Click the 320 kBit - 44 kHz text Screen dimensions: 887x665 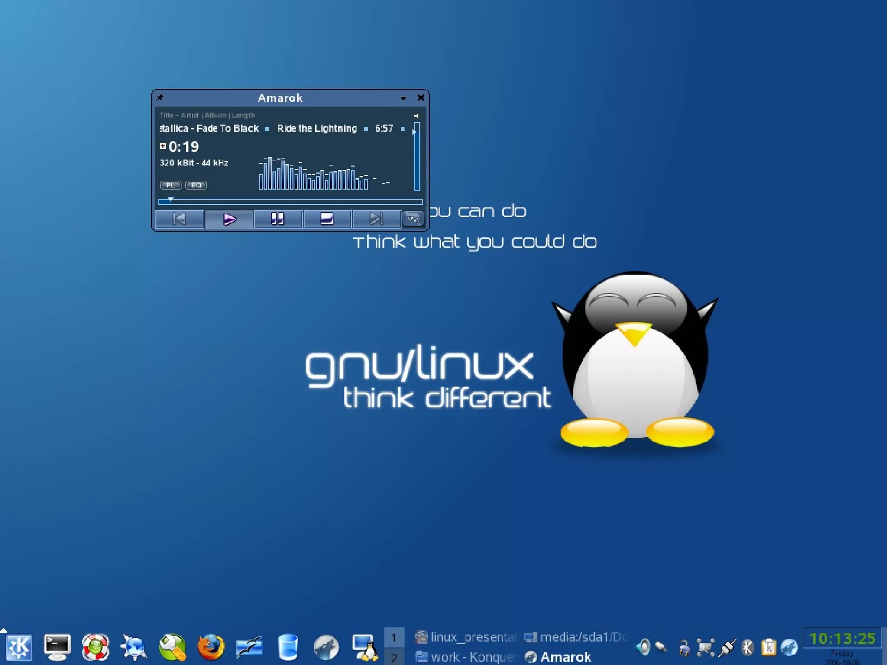[194, 163]
